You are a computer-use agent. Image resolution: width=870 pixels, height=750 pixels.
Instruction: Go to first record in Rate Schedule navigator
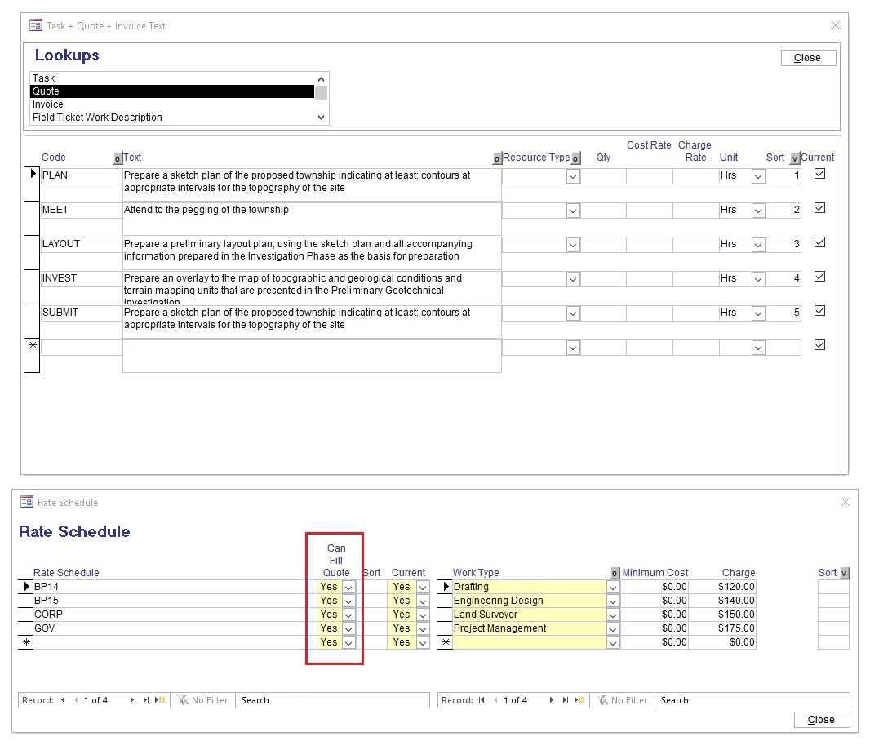pyautogui.click(x=62, y=700)
